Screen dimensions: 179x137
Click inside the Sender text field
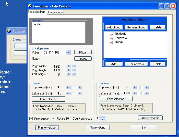point(59,31)
